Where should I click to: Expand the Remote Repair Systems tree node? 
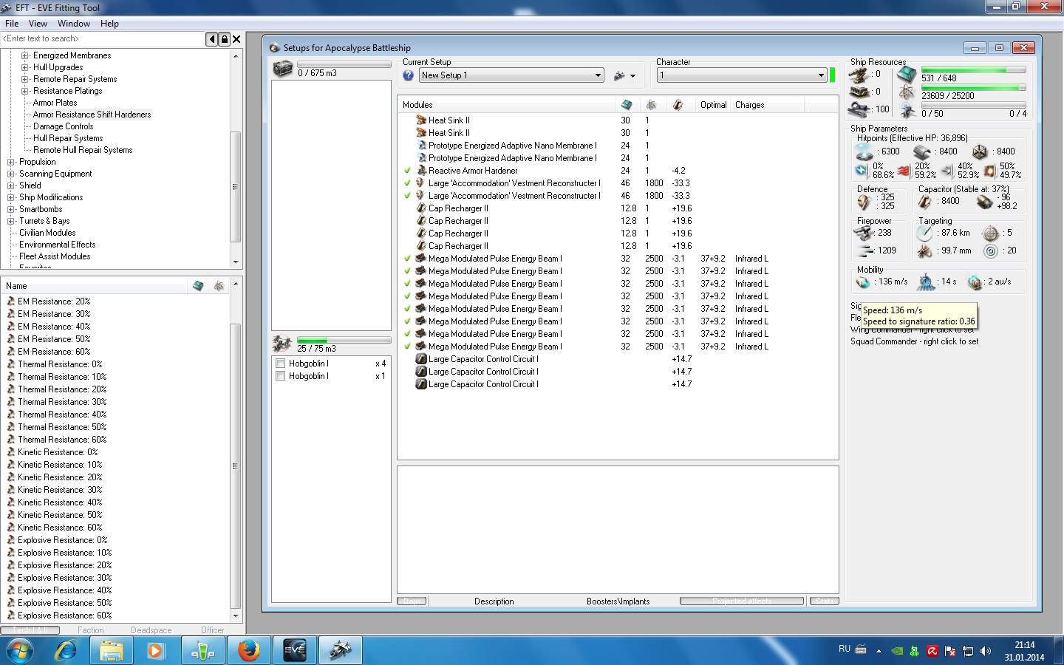[x=24, y=79]
